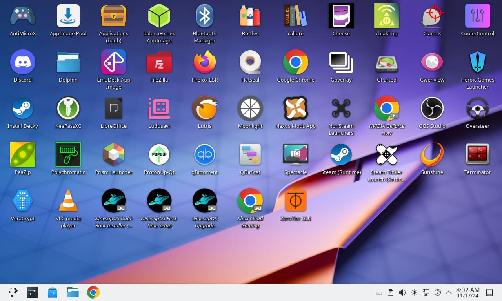The width and height of the screenshot is (502, 301).
Task: Launch Discover store from the taskbar
Action: [53, 292]
